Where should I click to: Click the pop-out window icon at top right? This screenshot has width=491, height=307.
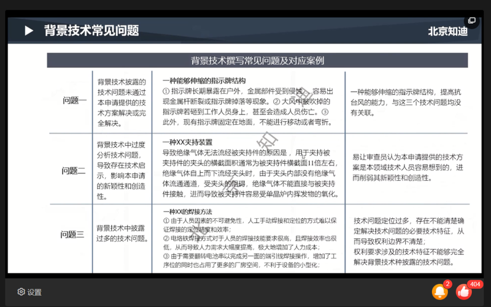tap(471, 20)
